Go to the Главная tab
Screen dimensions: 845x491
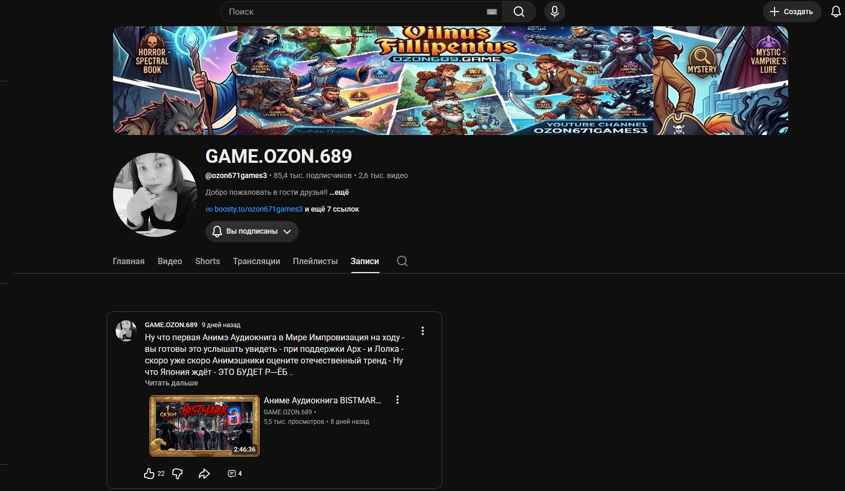[x=129, y=261]
